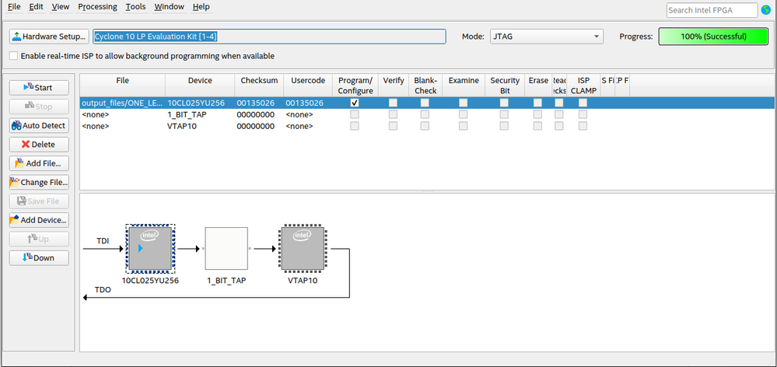Open Hardware Setup dialog

coord(49,37)
